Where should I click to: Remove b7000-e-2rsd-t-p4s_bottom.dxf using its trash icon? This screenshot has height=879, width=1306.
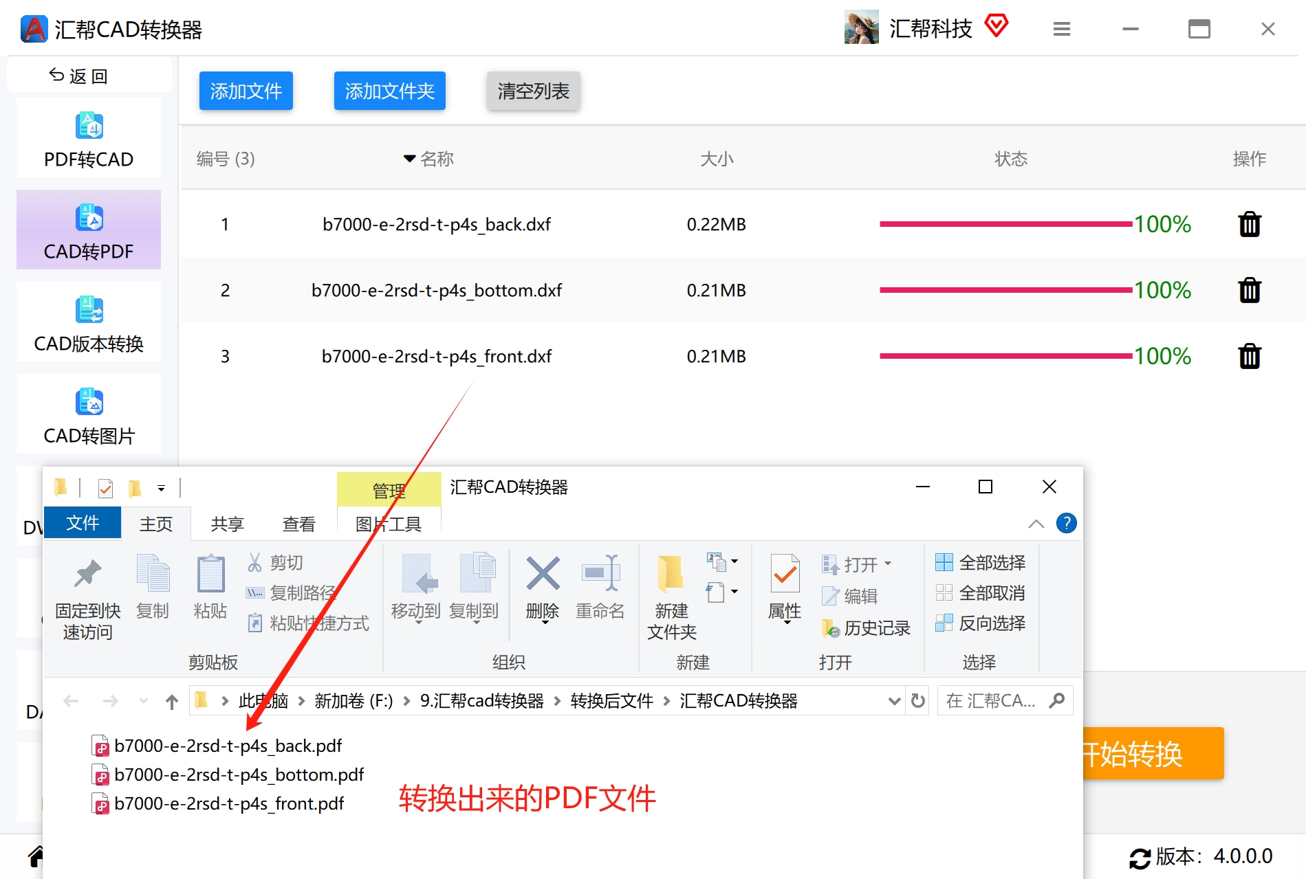coord(1250,290)
